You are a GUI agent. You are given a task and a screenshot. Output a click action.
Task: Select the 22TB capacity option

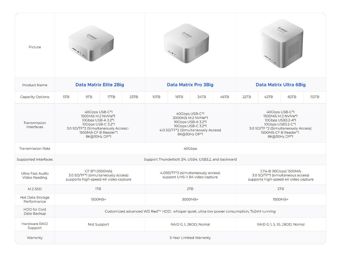pyautogui.click(x=247, y=97)
